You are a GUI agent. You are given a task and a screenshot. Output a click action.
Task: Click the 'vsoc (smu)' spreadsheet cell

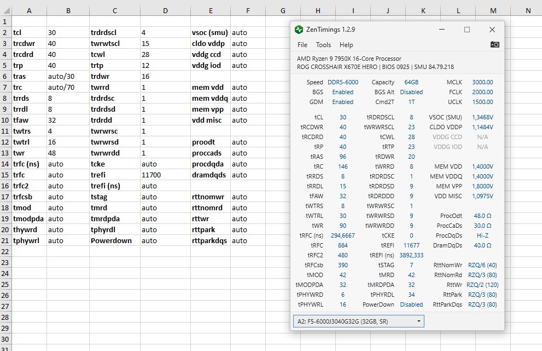coord(211,32)
